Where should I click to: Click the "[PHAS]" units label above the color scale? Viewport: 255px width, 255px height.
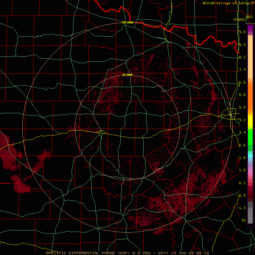click(x=239, y=20)
